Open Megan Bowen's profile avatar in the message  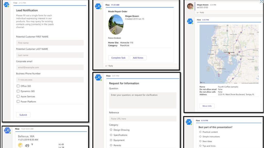190,6
